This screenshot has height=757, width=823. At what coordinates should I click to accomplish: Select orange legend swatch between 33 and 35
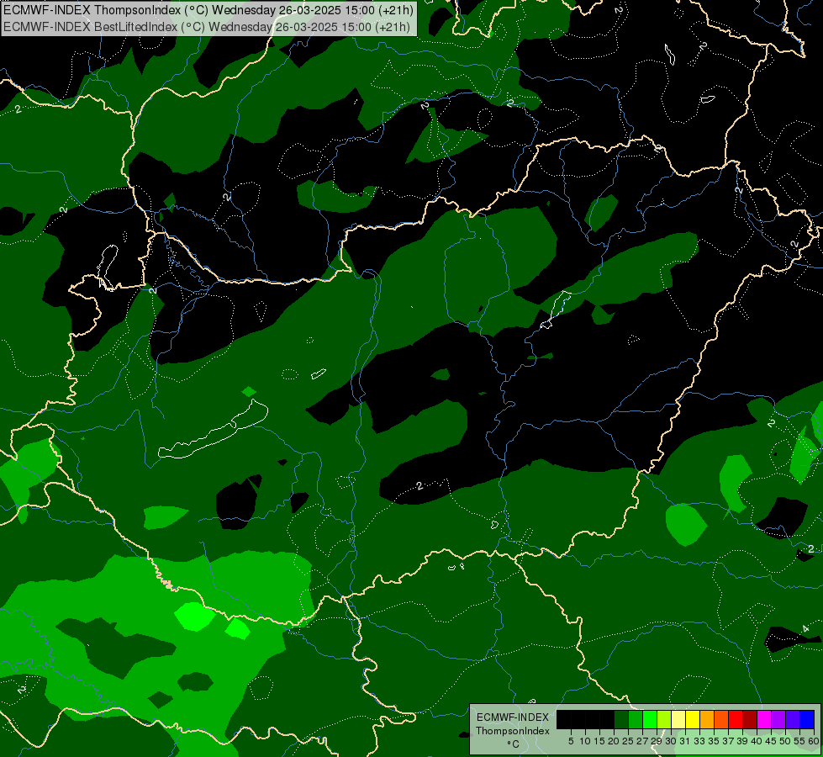(707, 719)
